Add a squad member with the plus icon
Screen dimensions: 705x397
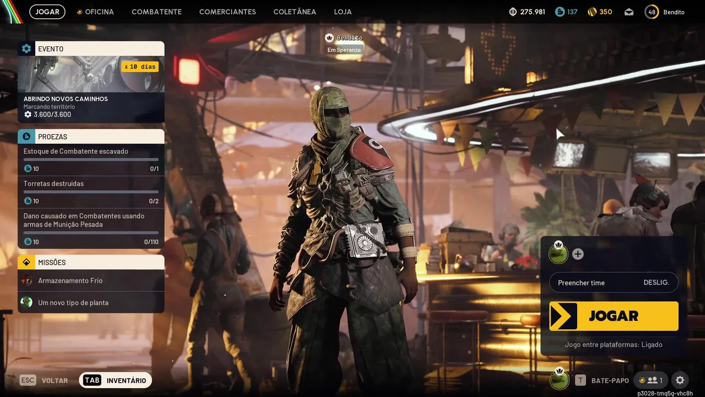[578, 254]
